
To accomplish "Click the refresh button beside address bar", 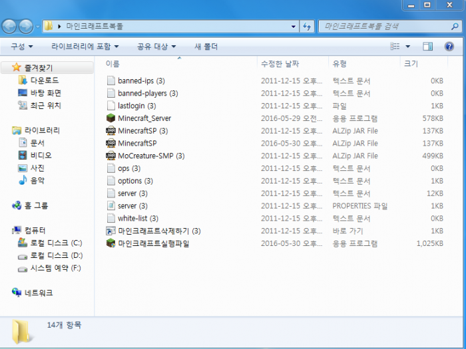I will tap(307, 27).
